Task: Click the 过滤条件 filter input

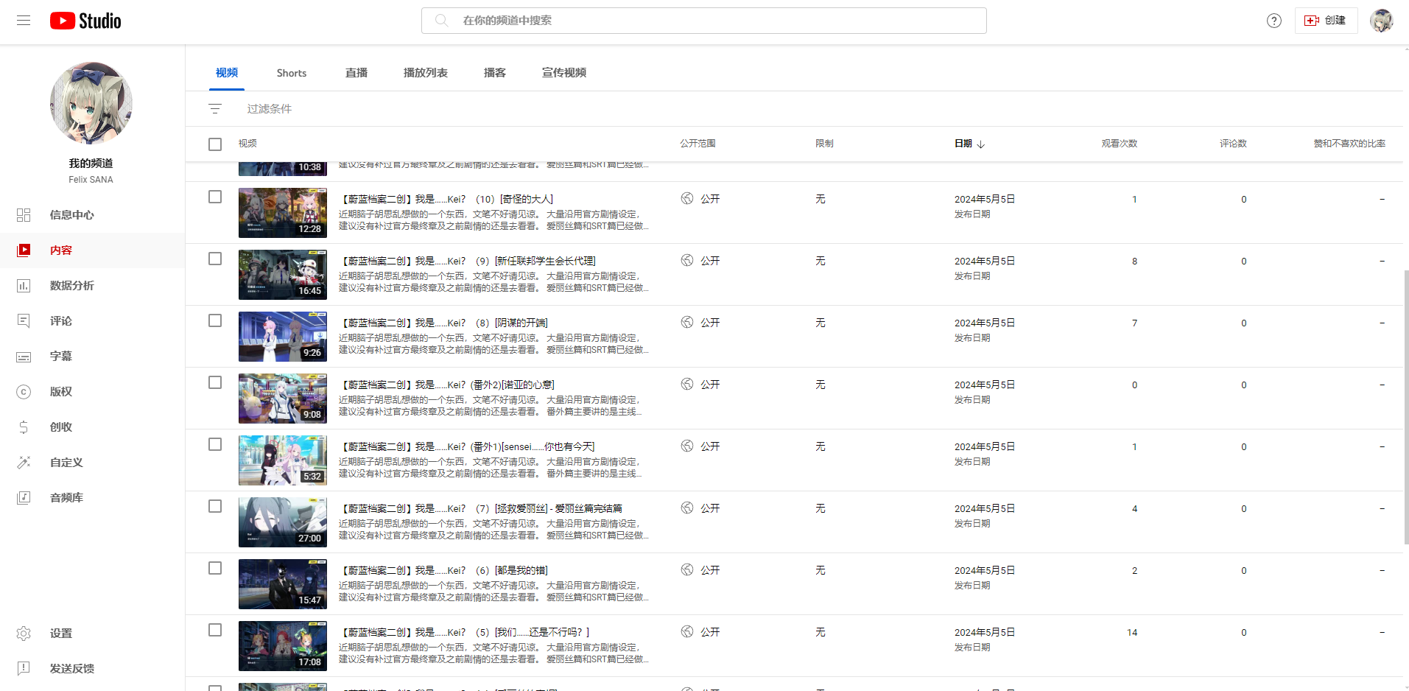Action: (270, 109)
